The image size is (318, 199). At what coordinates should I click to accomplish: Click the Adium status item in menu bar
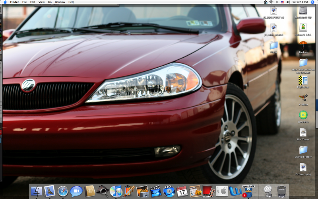coord(266,2)
